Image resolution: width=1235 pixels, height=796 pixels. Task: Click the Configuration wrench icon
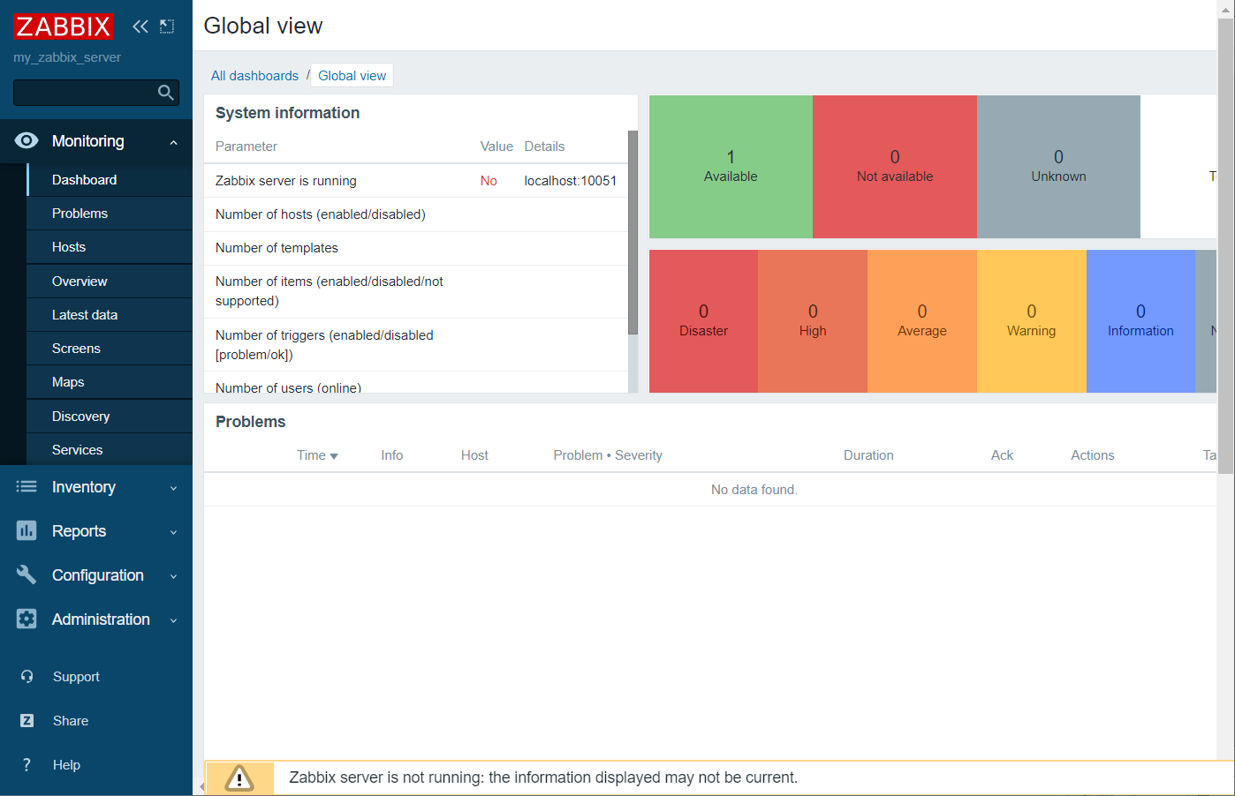27,574
